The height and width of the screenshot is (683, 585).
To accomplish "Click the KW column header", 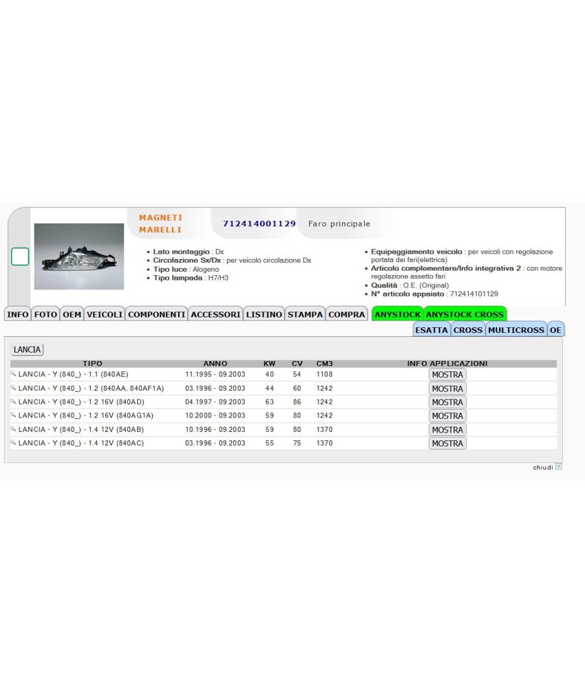I will (270, 363).
